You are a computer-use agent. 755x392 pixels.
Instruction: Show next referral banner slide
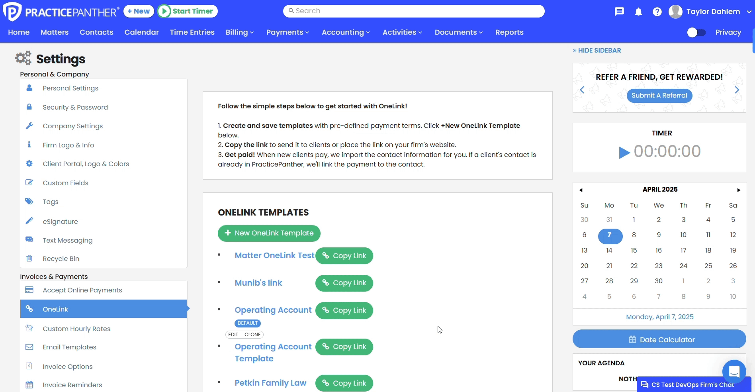tap(737, 90)
